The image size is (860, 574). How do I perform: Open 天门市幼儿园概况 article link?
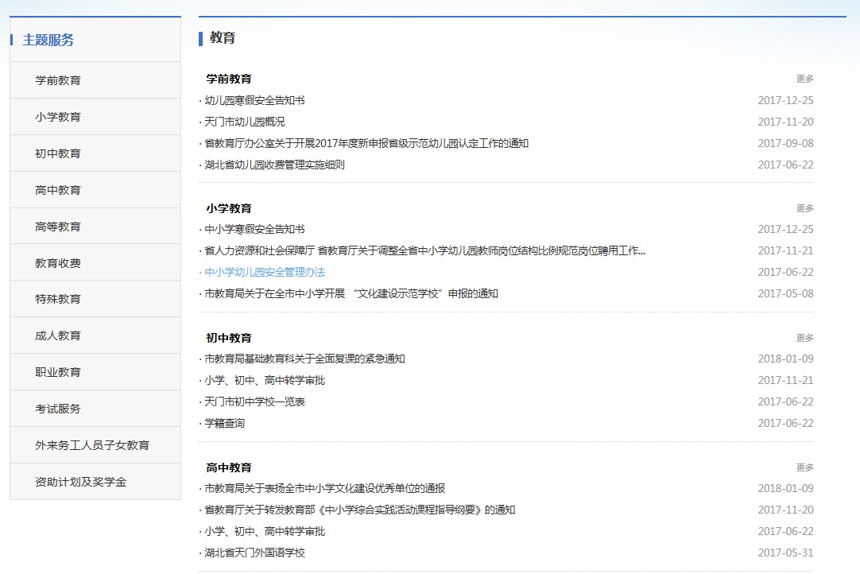point(245,122)
